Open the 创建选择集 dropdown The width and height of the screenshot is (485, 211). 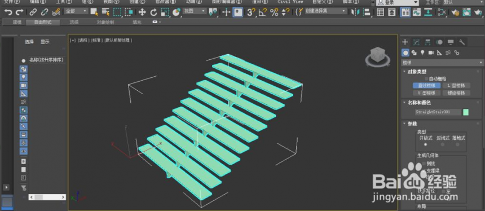tap(326, 11)
